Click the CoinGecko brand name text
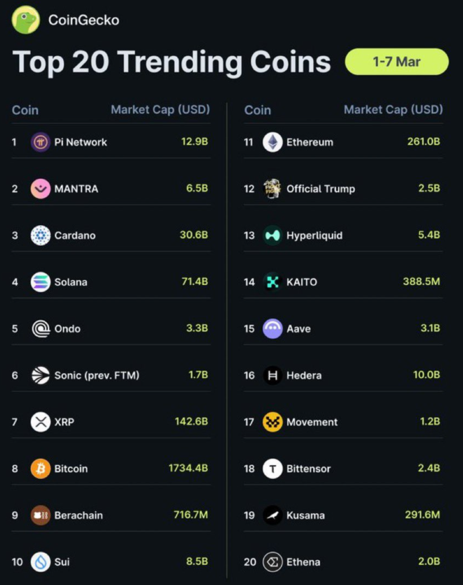The height and width of the screenshot is (585, 463). pos(83,20)
